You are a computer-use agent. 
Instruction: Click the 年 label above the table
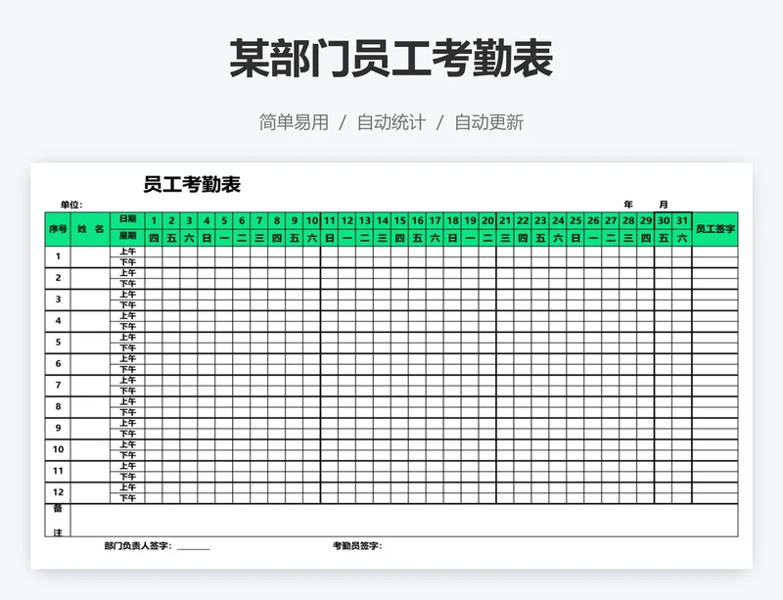click(628, 205)
